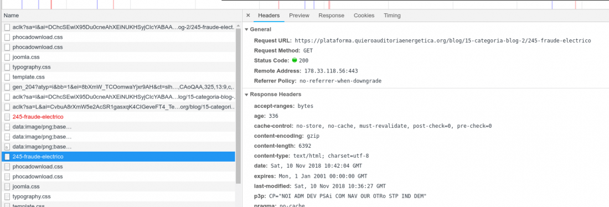Viewport: 609px width, 207px height.
Task: Click the content-length 6392 value
Action: point(304,146)
